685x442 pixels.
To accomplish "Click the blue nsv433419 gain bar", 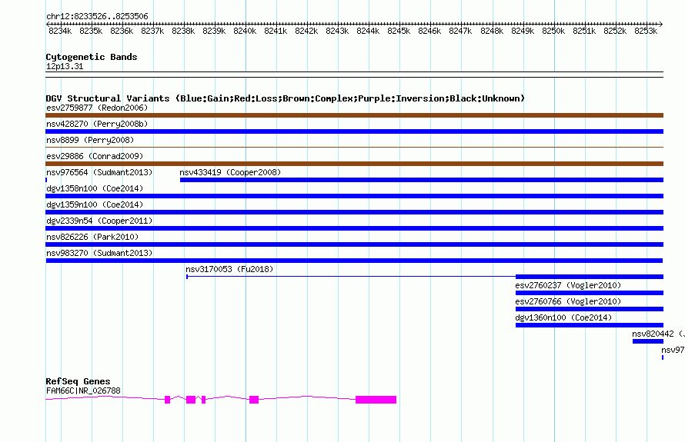I will coord(422,180).
